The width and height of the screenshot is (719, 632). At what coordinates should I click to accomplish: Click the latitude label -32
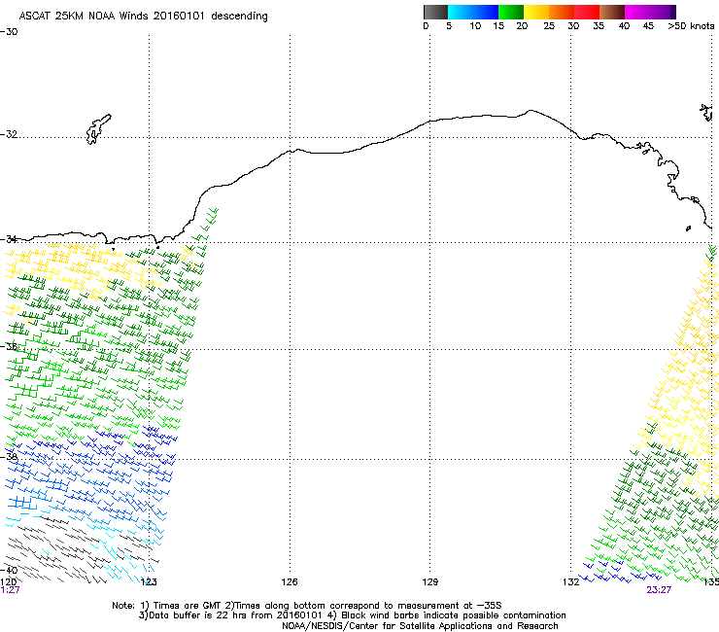pyautogui.click(x=9, y=134)
